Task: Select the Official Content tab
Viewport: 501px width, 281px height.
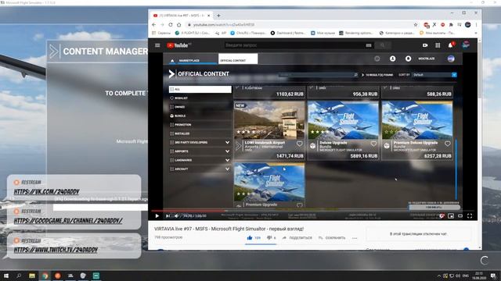Action: click(x=238, y=59)
